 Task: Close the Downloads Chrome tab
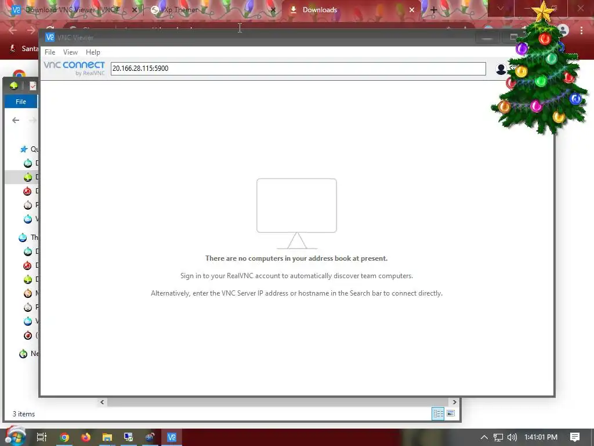(412, 10)
